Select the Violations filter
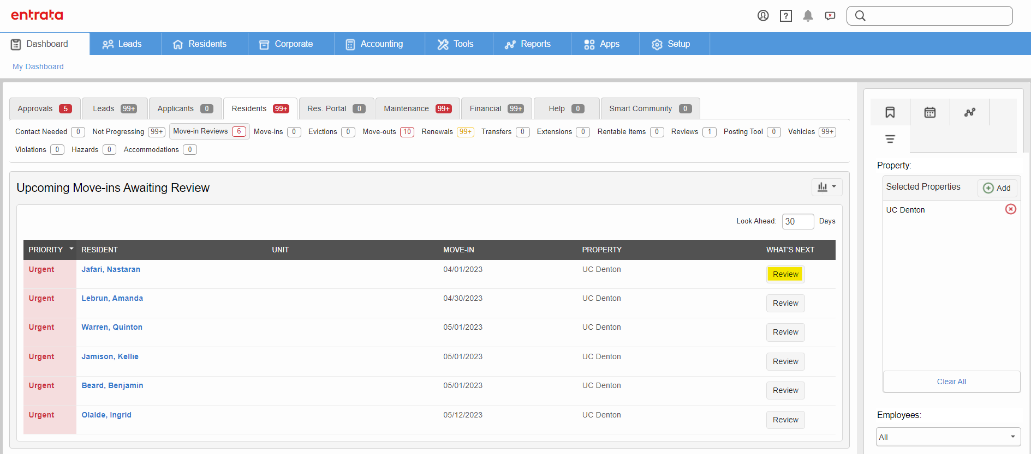Image resolution: width=1031 pixels, height=454 pixels. pyautogui.click(x=39, y=150)
